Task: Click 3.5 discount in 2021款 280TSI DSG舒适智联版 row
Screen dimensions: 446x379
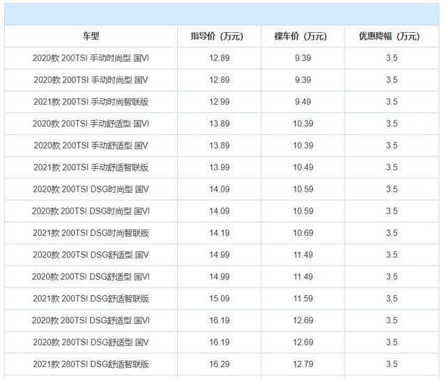Action: pyautogui.click(x=392, y=364)
